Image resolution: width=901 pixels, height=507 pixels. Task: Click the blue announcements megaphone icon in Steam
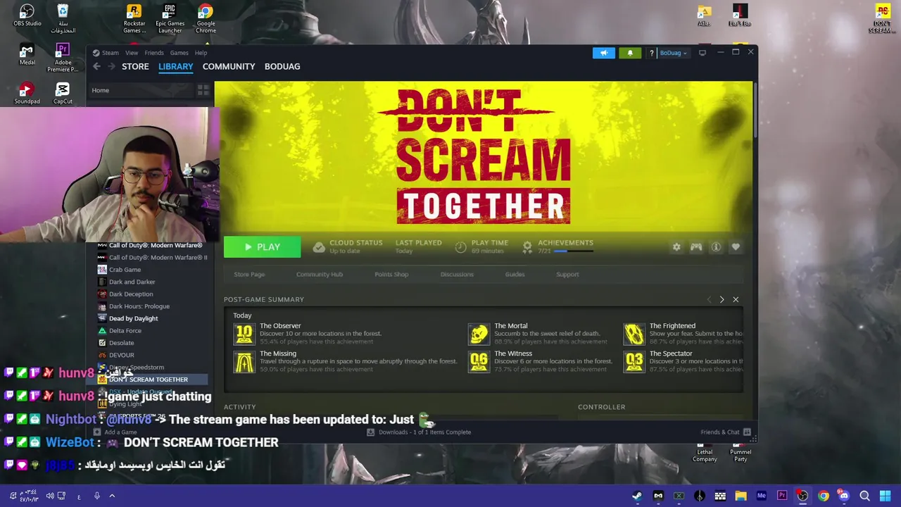603,53
